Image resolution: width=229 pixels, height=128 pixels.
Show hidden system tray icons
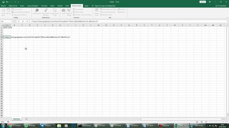click(x=207, y=126)
